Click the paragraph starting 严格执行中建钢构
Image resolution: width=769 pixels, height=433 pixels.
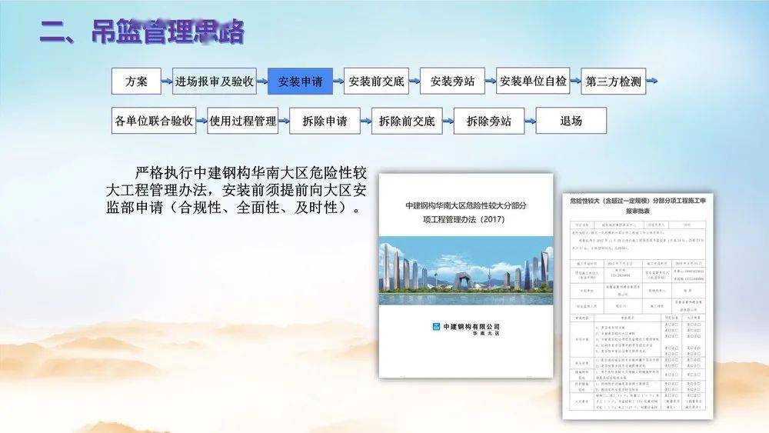click(236, 190)
